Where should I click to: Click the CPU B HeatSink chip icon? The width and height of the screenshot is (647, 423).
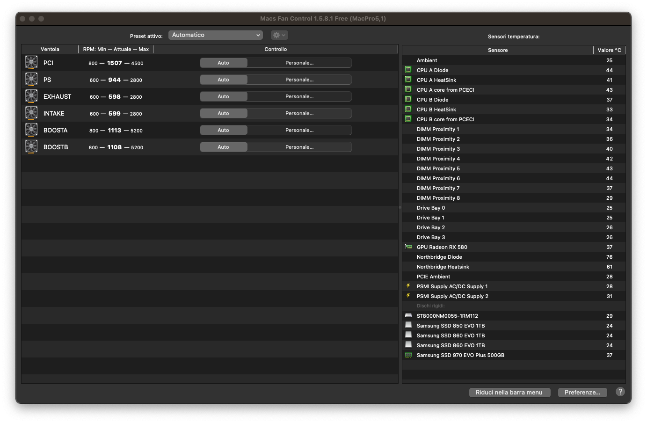pos(408,109)
